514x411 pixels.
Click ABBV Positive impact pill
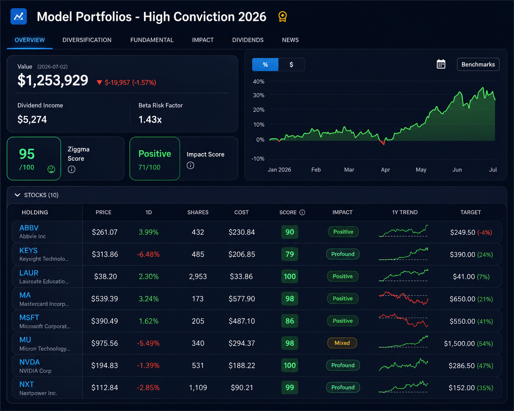click(x=343, y=232)
